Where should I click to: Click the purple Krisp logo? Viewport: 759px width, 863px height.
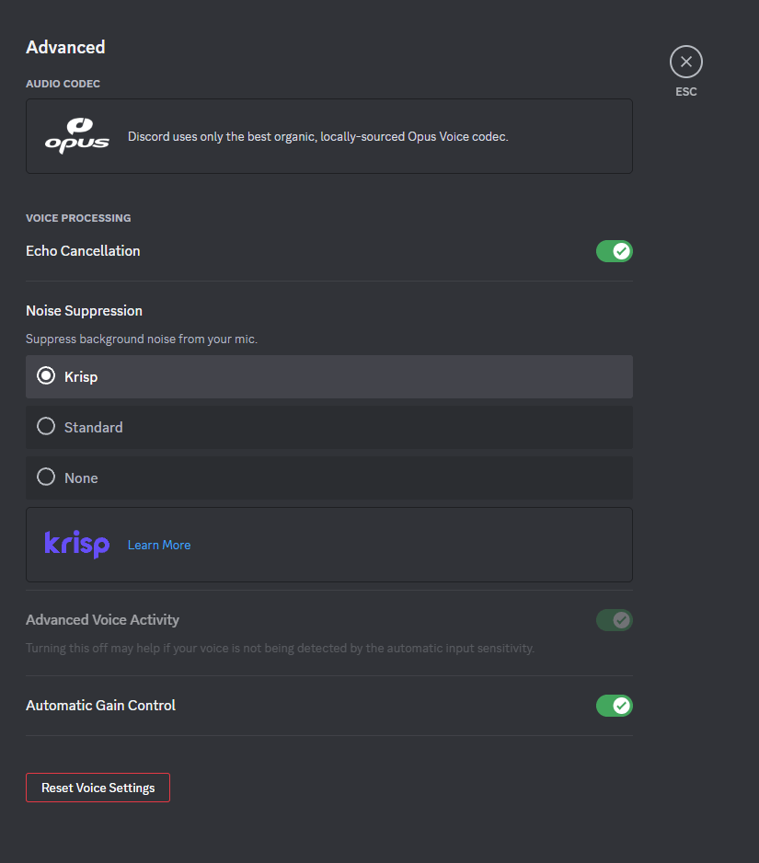77,545
